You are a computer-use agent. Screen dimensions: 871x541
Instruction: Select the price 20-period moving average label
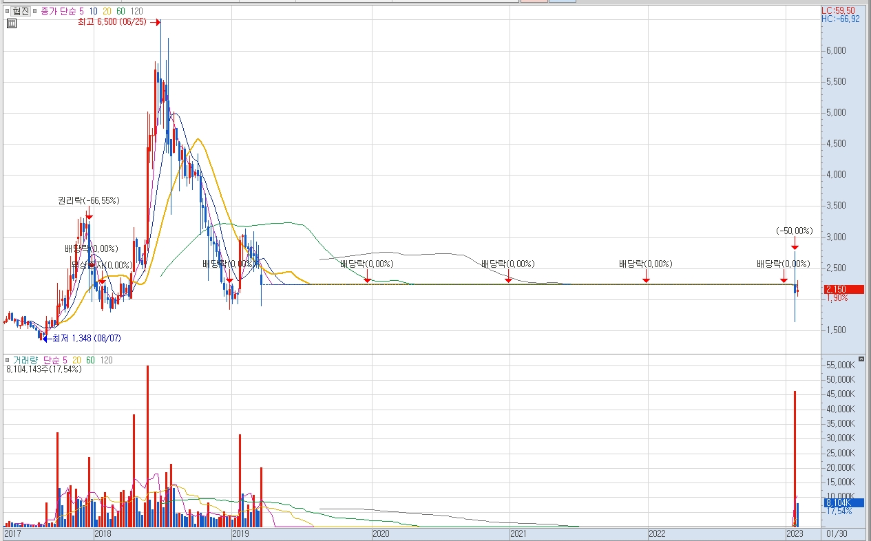(x=107, y=11)
